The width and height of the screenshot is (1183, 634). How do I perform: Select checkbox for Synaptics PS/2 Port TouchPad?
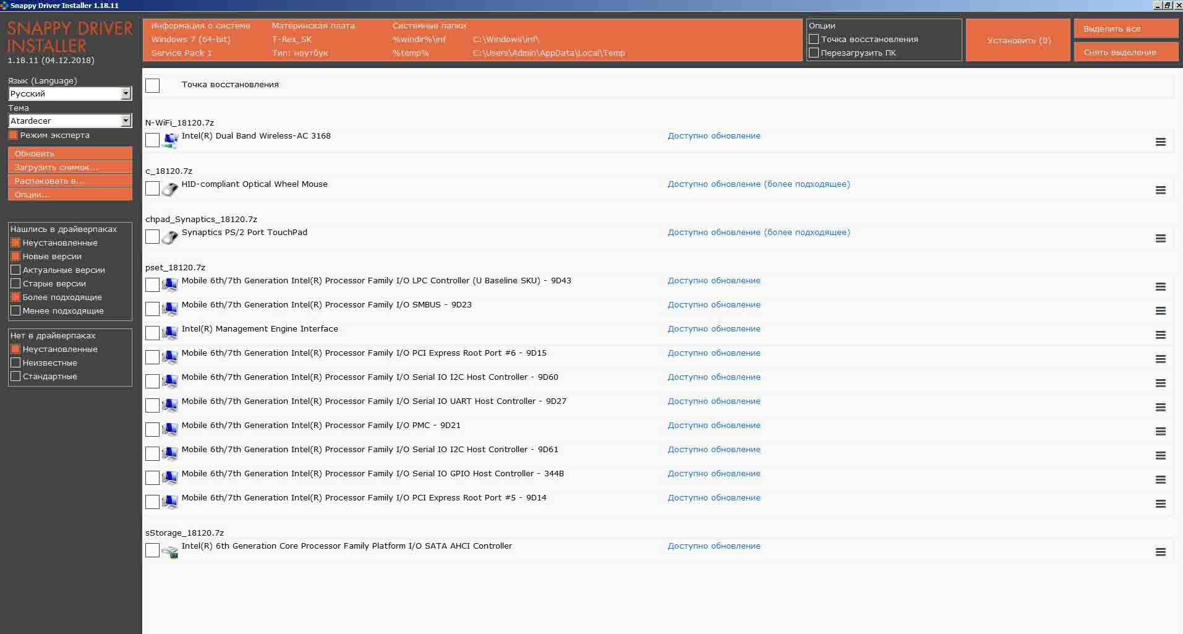click(152, 236)
